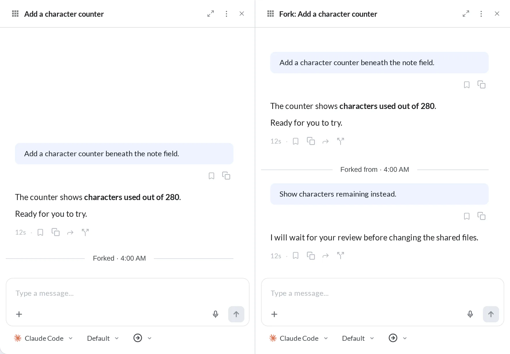
Task: Copy first user message in Fork panel
Action: point(481,84)
